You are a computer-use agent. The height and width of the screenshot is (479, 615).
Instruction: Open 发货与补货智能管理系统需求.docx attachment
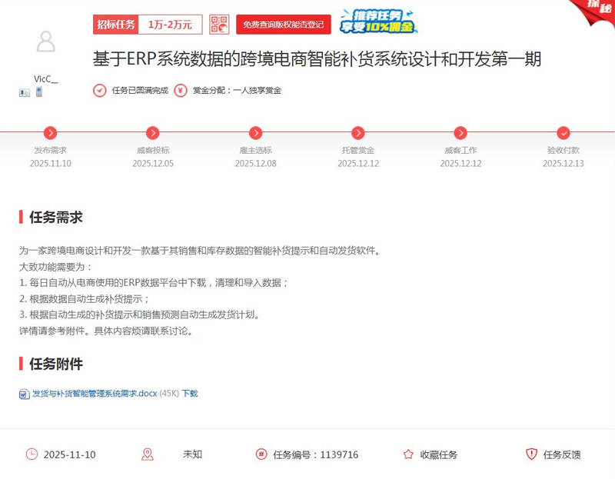pos(94,393)
